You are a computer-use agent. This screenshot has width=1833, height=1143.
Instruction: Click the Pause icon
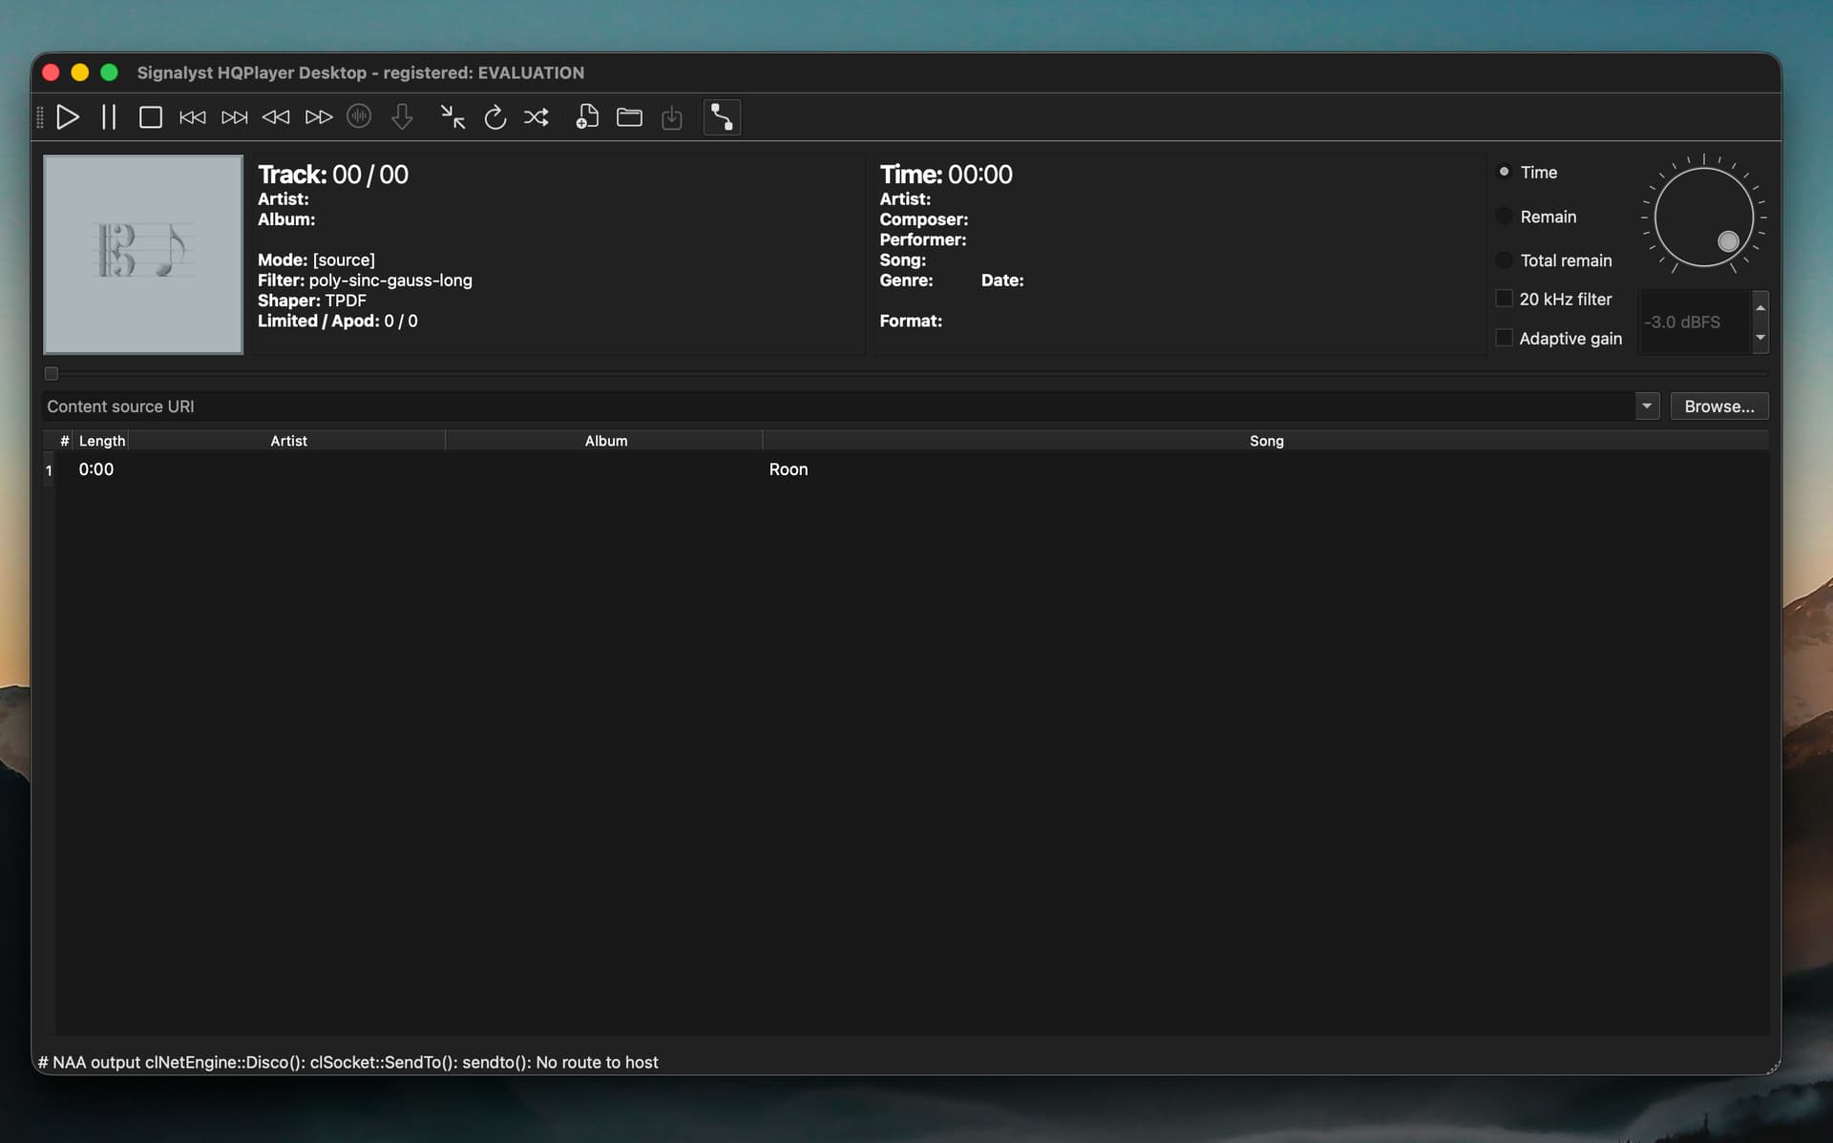point(109,117)
